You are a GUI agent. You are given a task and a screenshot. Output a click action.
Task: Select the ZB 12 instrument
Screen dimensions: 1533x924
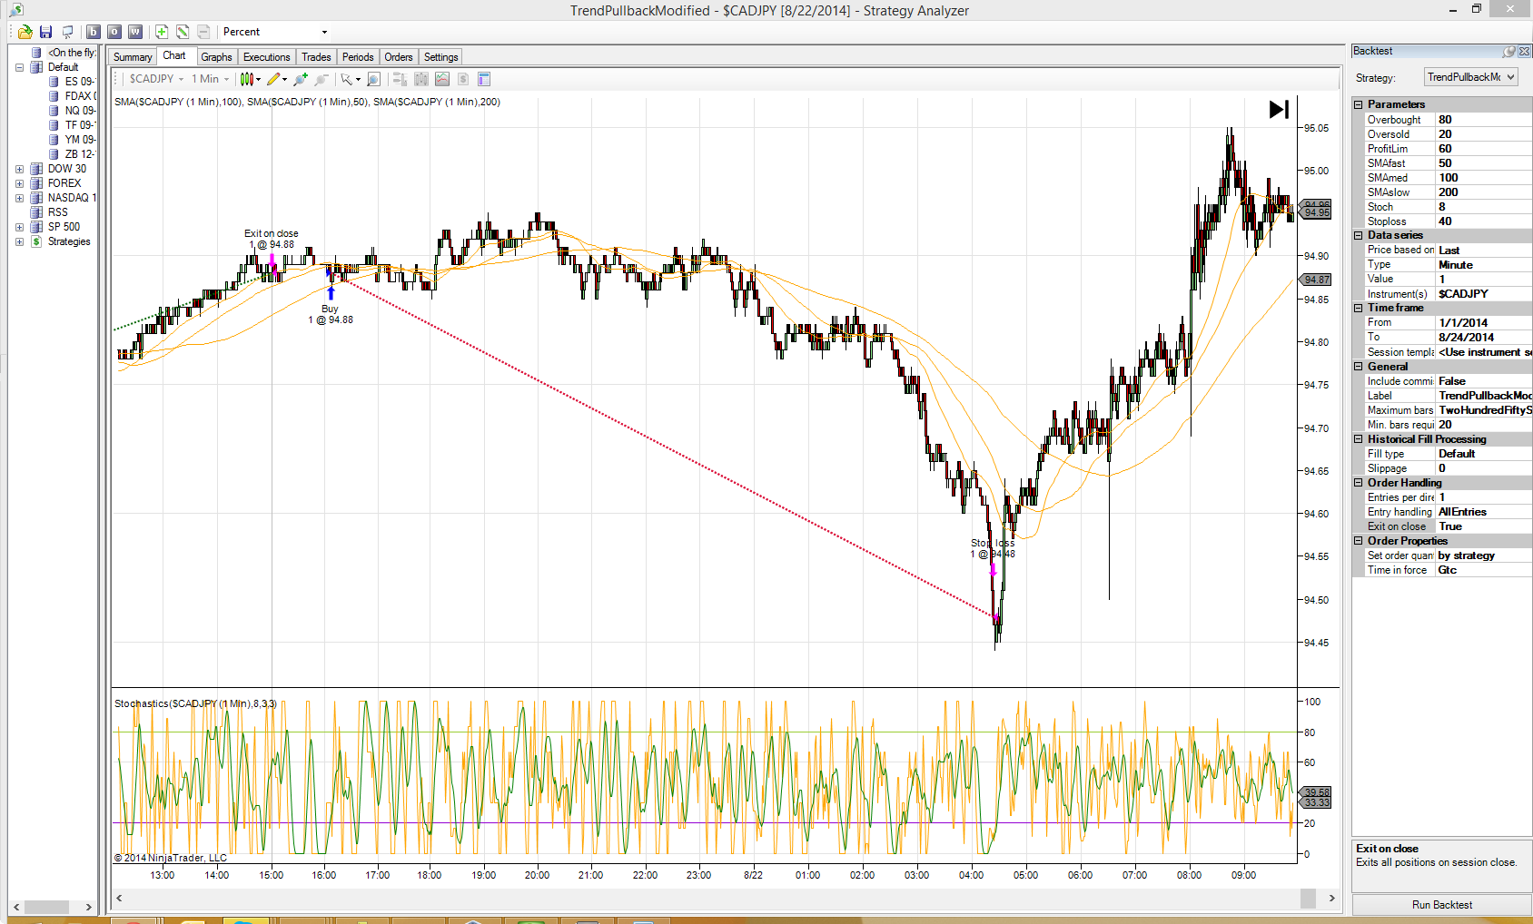click(x=80, y=154)
